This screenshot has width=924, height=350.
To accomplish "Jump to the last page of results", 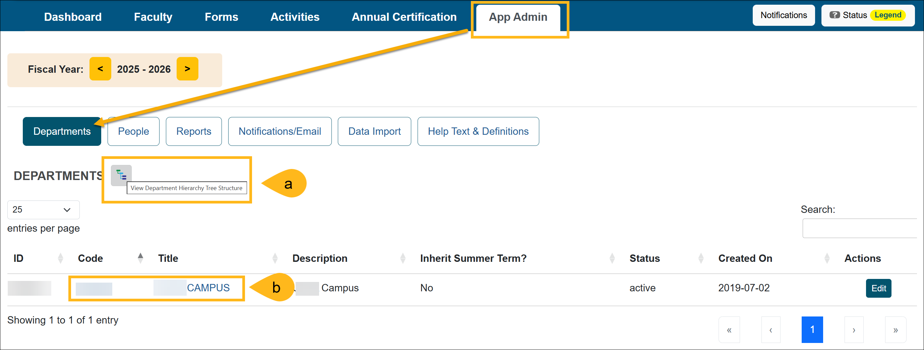I will (895, 329).
